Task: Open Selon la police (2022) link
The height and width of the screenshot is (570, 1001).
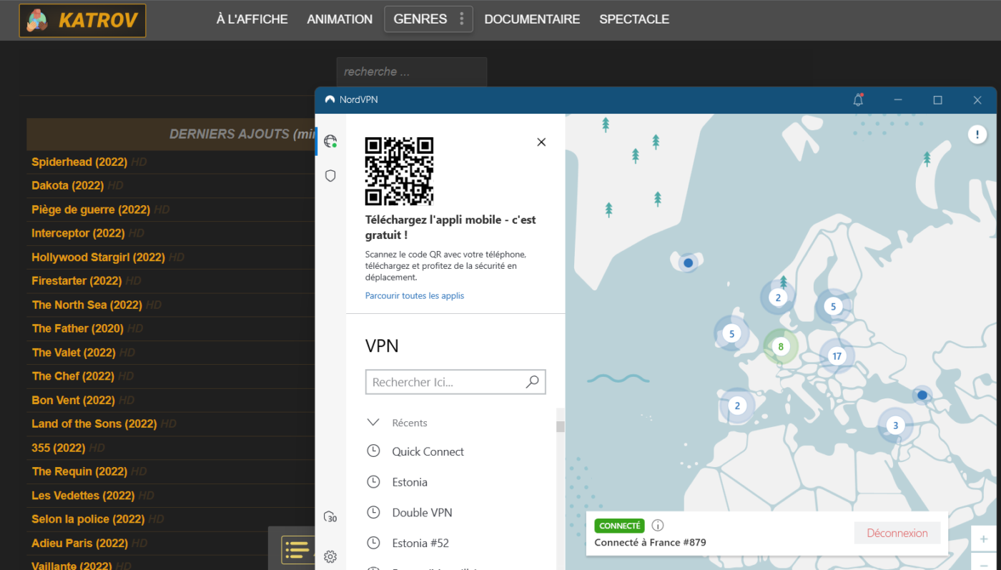Action: click(89, 519)
